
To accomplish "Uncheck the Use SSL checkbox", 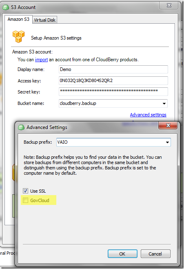I will (26, 191).
